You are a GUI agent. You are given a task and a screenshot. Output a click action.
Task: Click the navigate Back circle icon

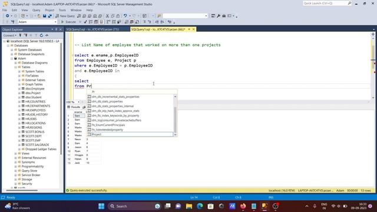(x=8, y=16)
